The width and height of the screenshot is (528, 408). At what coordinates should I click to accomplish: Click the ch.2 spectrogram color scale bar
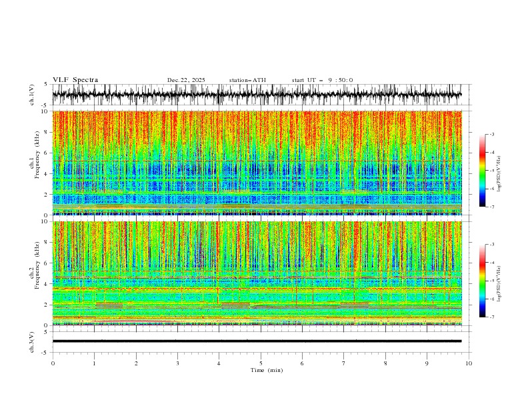[x=482, y=281]
